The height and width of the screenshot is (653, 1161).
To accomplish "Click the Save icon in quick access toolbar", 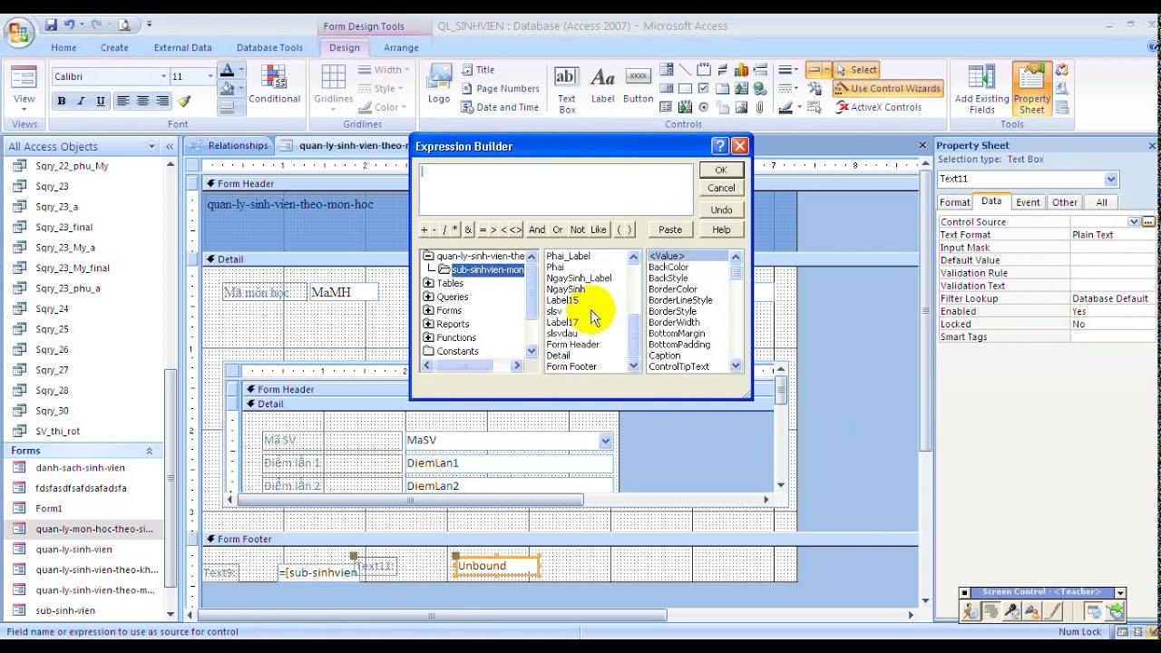I will [x=51, y=25].
